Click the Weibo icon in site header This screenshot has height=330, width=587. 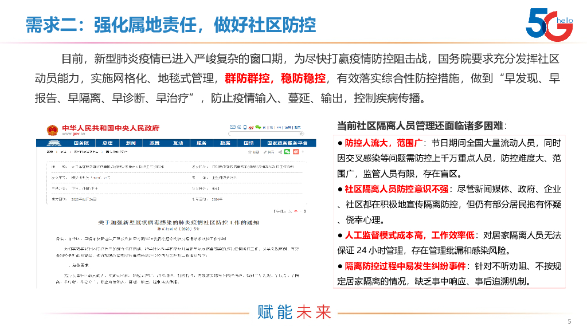pos(251,128)
